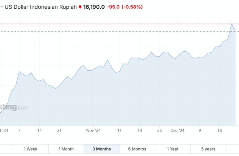
Task: Click the Investing.com watermark logo
Action: [x=14, y=108]
